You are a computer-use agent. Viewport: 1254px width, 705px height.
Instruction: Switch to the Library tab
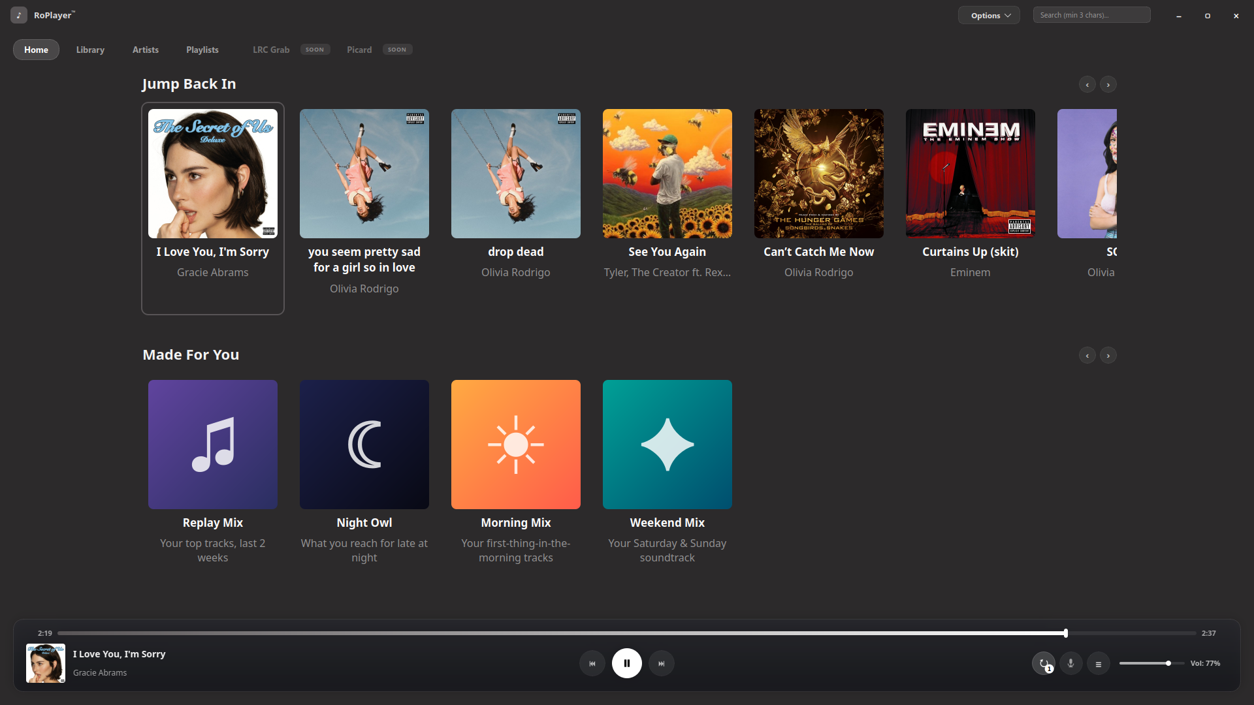click(x=90, y=50)
